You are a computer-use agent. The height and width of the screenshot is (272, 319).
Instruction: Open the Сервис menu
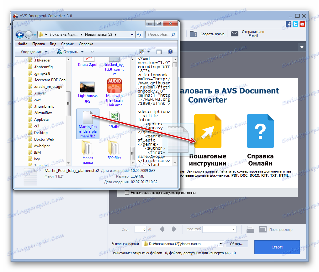(67, 44)
